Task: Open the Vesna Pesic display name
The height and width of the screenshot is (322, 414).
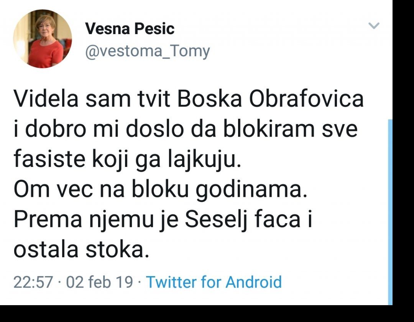Action: [x=130, y=29]
